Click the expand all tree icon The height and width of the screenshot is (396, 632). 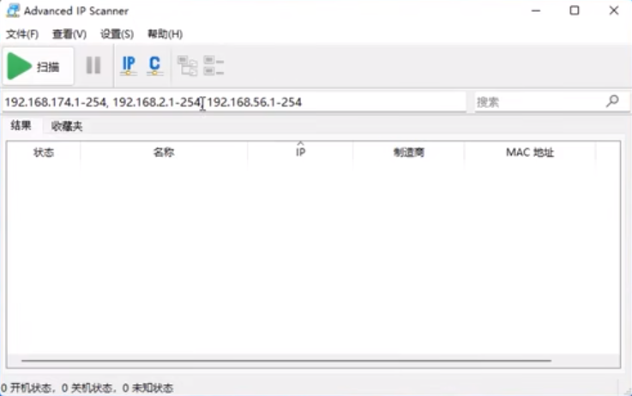188,66
